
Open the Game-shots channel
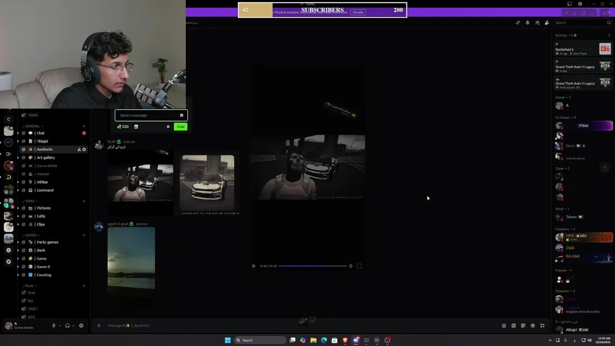pyautogui.click(x=53, y=166)
